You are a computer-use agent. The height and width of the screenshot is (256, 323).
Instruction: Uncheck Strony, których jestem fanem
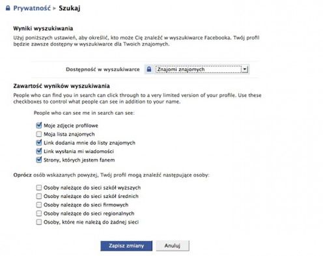click(39, 160)
